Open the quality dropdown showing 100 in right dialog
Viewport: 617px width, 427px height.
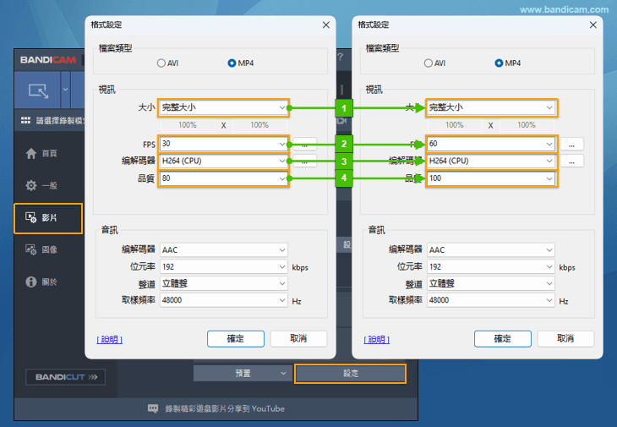point(491,178)
